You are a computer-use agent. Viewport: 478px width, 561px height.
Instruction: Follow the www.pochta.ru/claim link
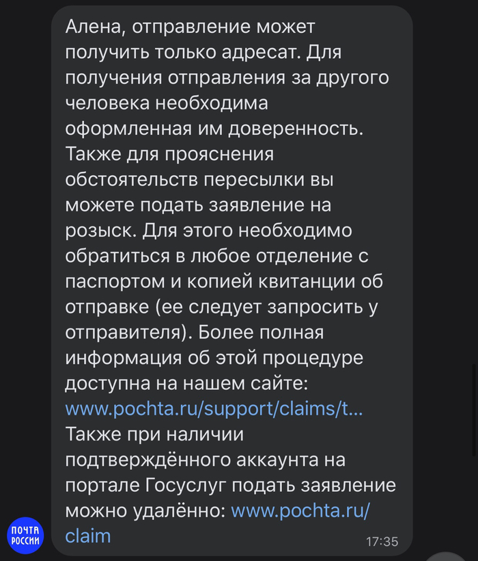(300, 510)
